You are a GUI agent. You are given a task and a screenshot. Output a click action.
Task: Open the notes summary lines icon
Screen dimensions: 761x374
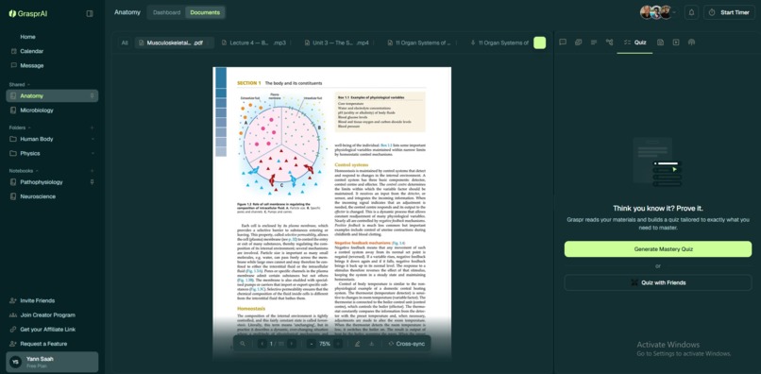click(594, 42)
